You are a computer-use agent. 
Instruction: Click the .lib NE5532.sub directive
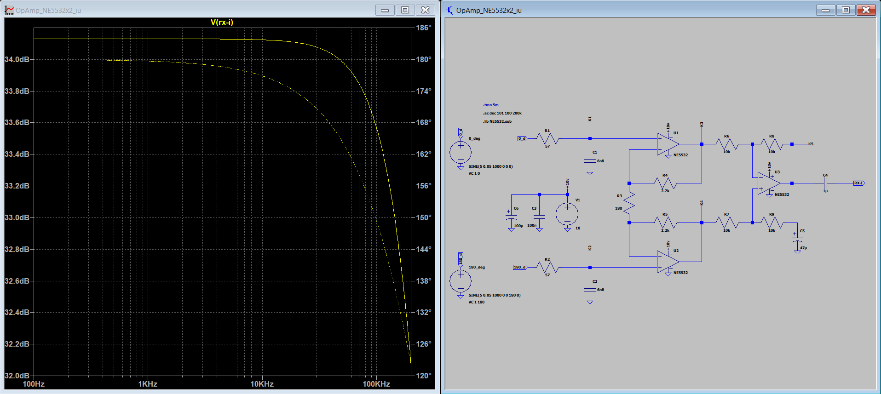[497, 121]
